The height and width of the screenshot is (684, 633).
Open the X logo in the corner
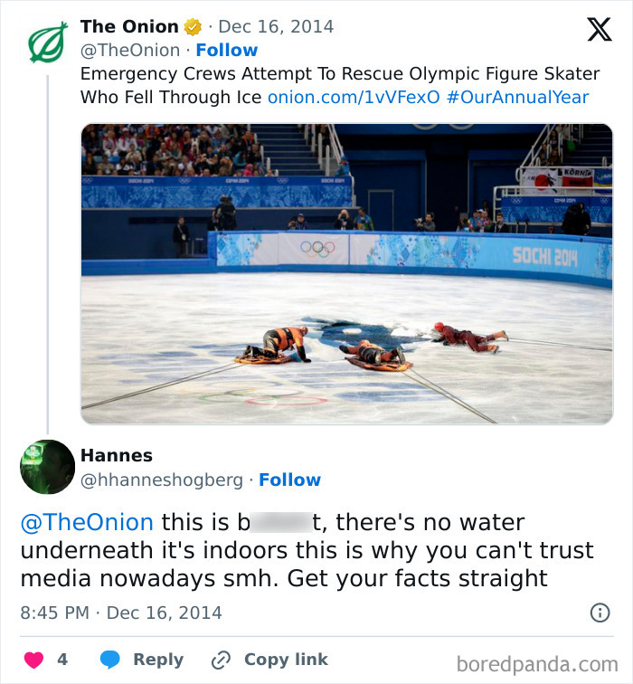click(599, 30)
